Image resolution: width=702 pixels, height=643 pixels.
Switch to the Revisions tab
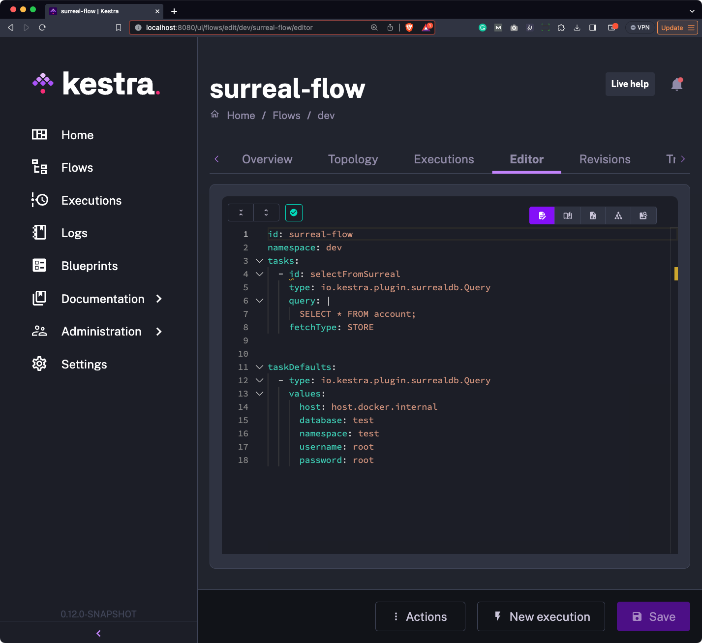pyautogui.click(x=605, y=159)
